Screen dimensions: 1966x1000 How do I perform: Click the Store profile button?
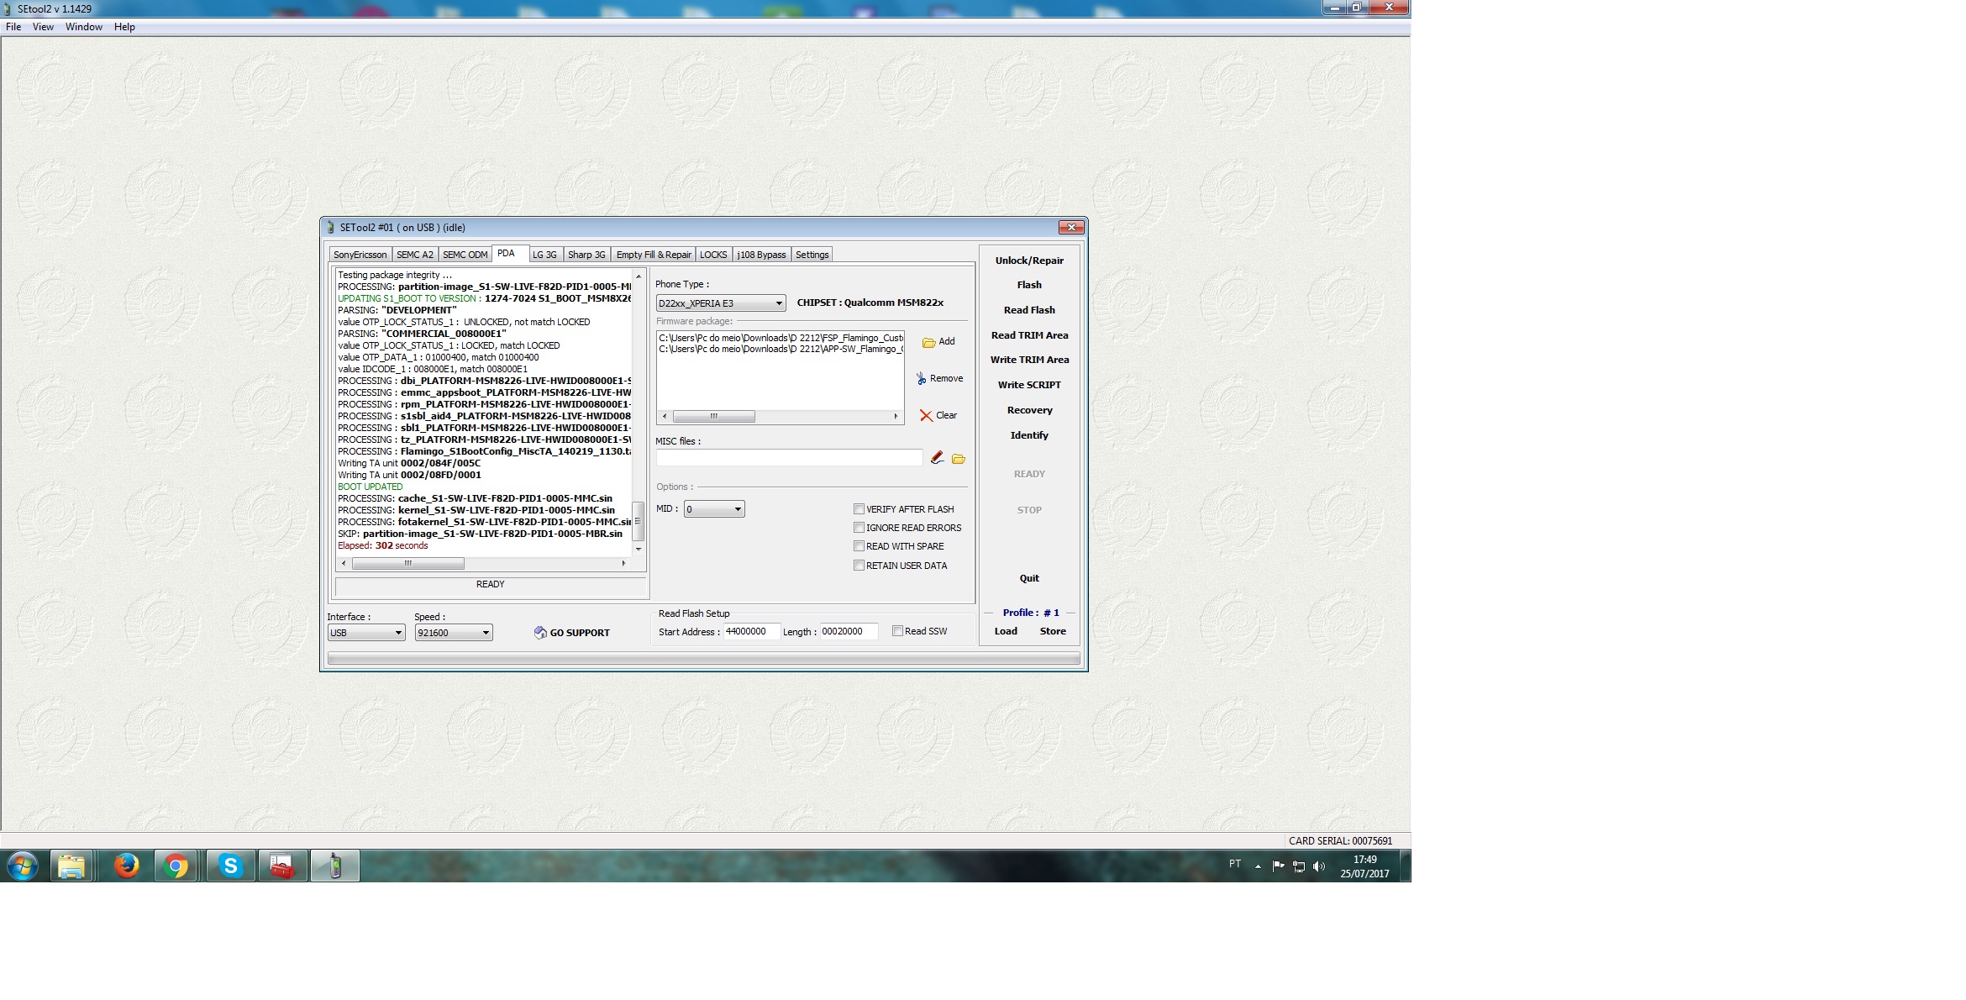1053,631
